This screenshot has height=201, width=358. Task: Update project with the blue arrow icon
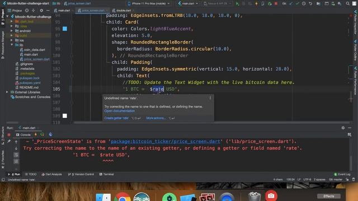(x=291, y=4)
